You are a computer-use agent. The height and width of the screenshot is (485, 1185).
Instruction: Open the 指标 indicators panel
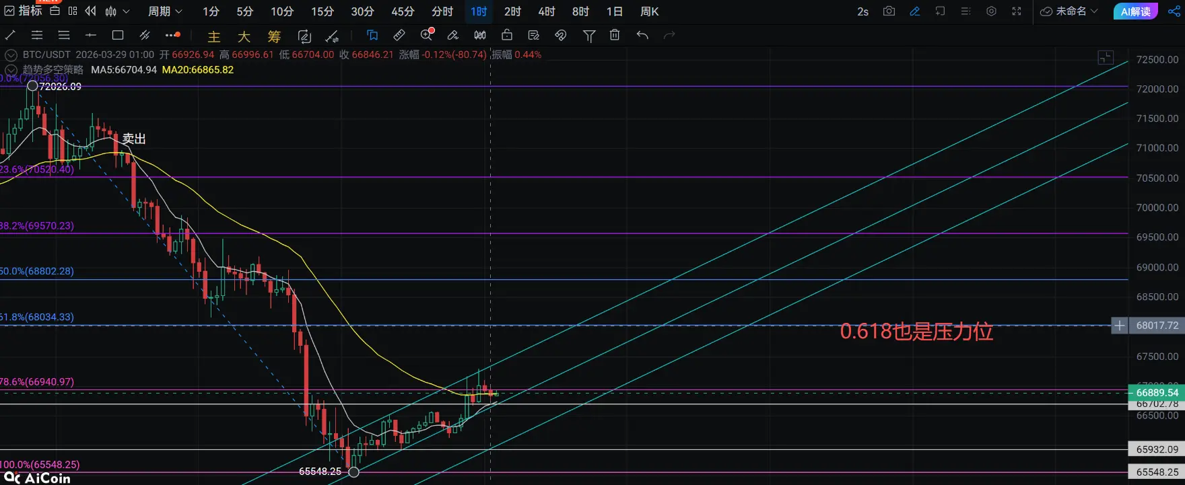click(23, 11)
